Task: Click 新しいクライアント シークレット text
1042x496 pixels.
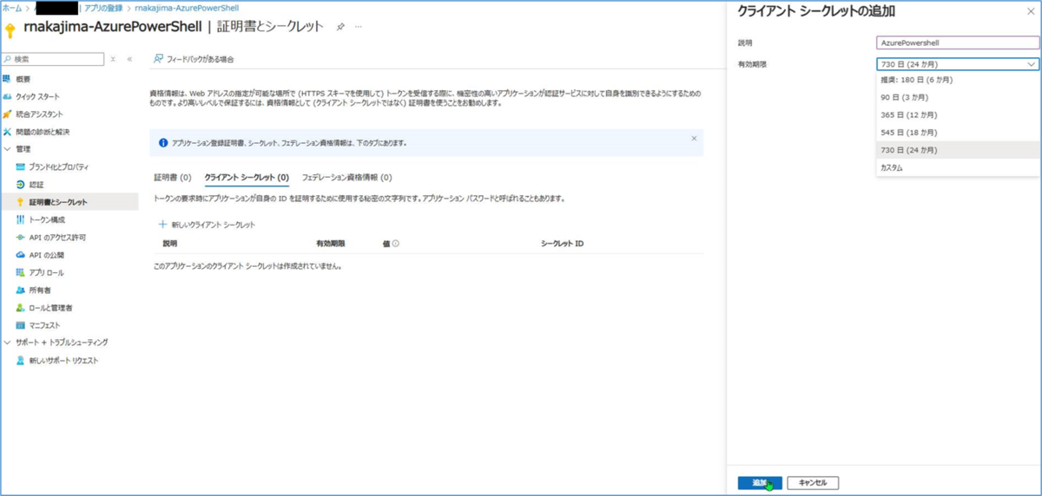Action: (213, 225)
